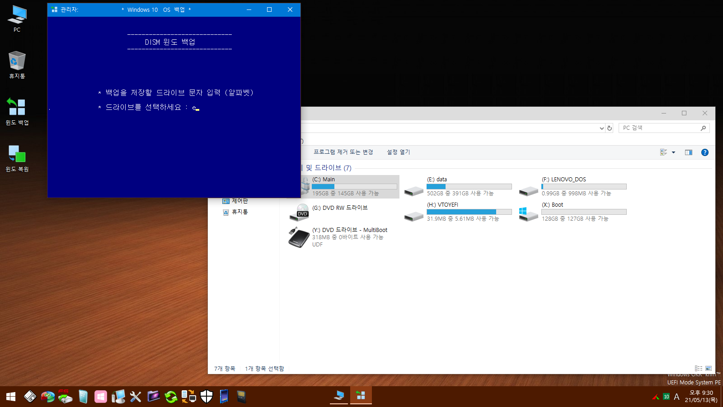Viewport: 723px width, 407px height.
Task: Maximize the backup console window
Action: point(269,9)
